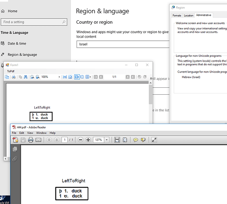This screenshot has height=204, width=227.
Task: Zoom out with the minus button in Adobe Reader
Action: pyautogui.click(x=81, y=140)
